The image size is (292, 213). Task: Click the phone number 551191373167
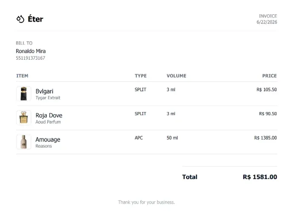[30, 58]
